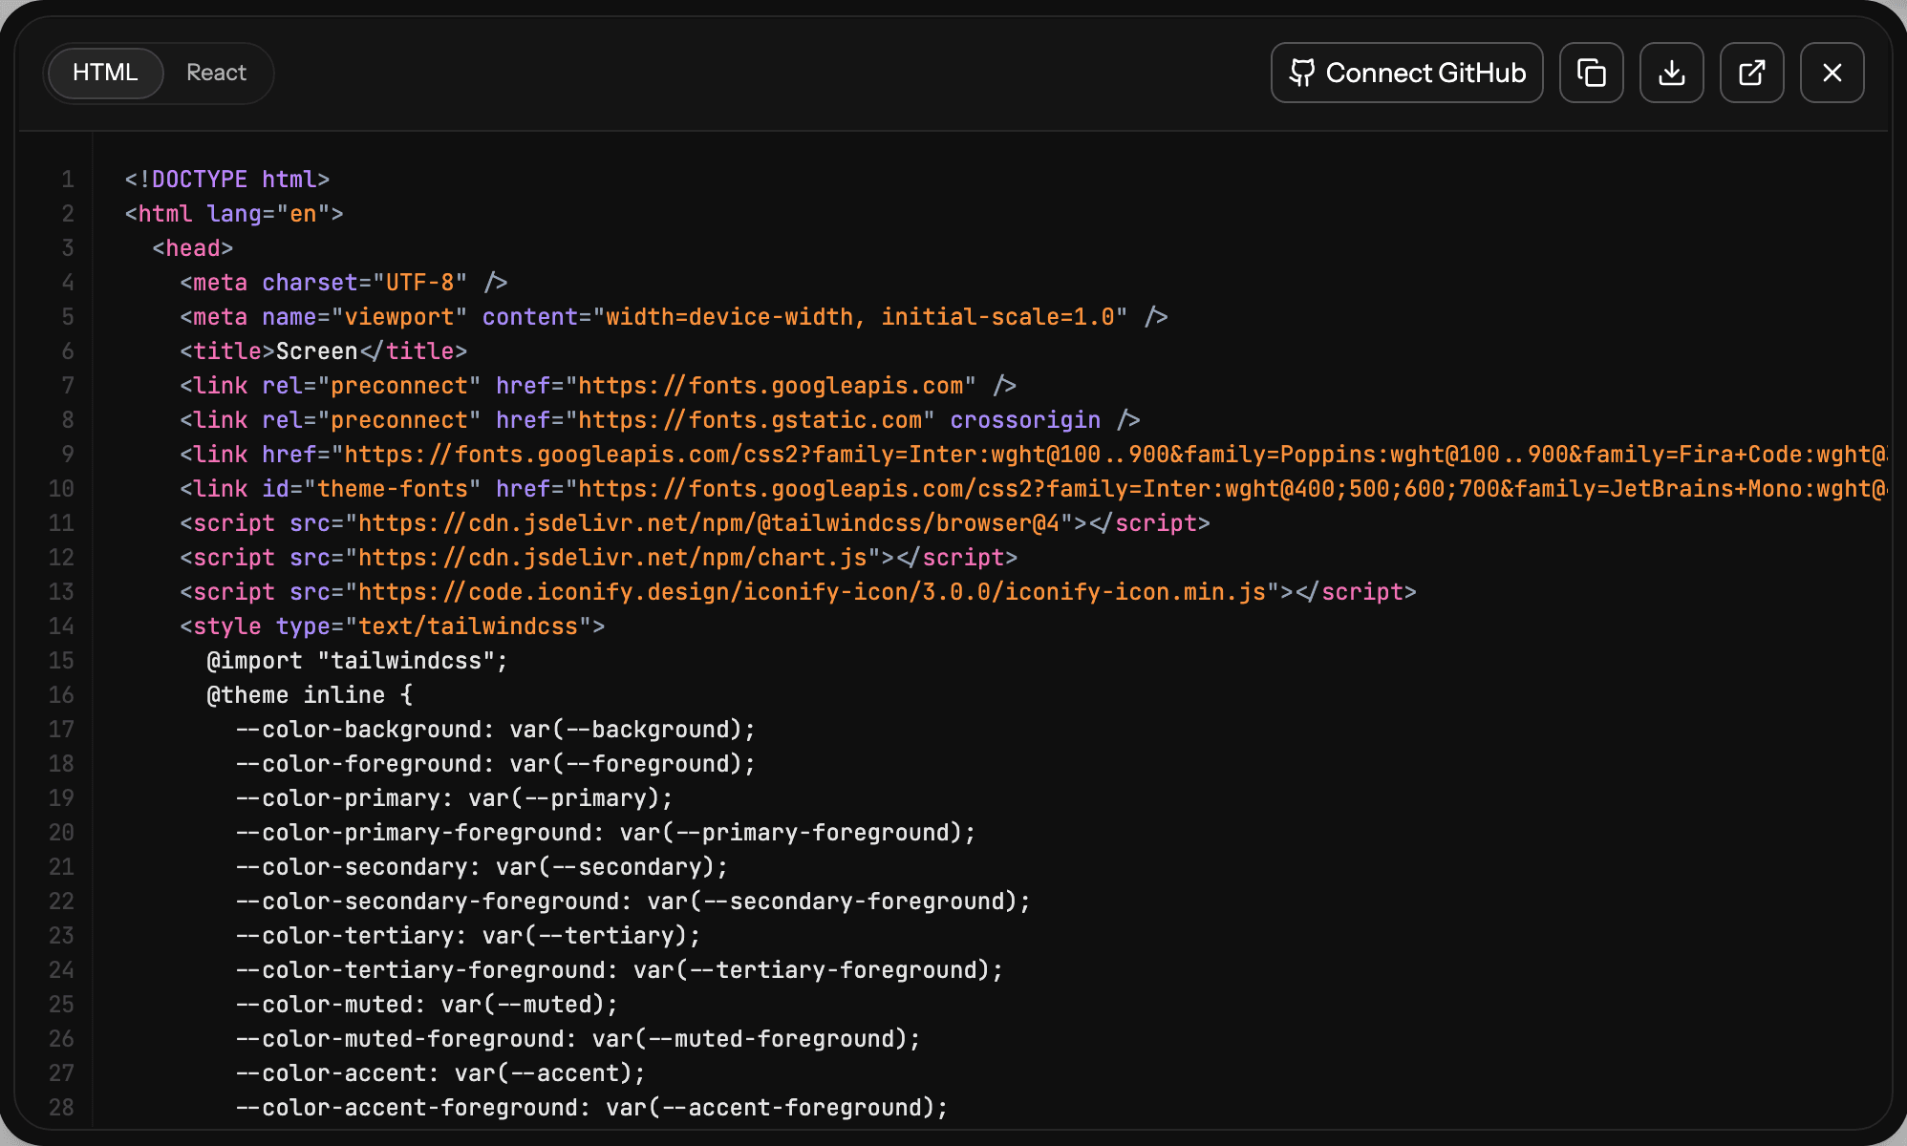Select line number 20 in gutter

point(61,833)
